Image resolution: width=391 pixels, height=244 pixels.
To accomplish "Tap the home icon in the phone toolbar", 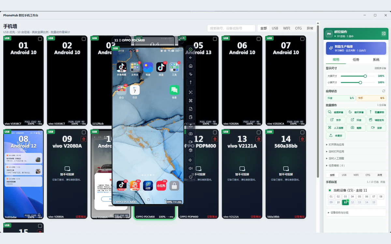I will 191,66.
